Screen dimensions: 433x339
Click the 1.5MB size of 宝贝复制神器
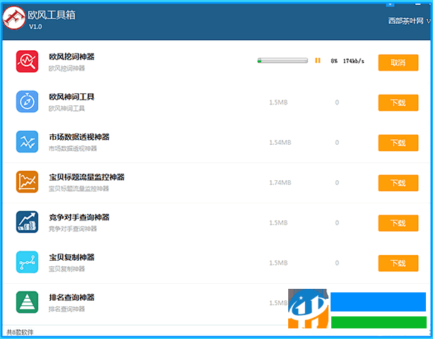point(278,263)
